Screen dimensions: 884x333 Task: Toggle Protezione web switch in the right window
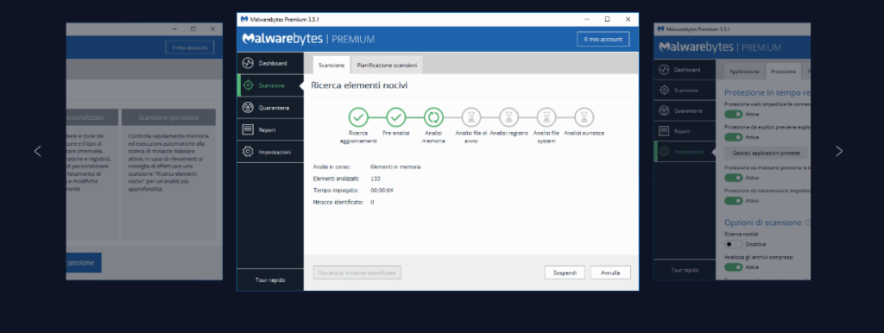point(734,114)
